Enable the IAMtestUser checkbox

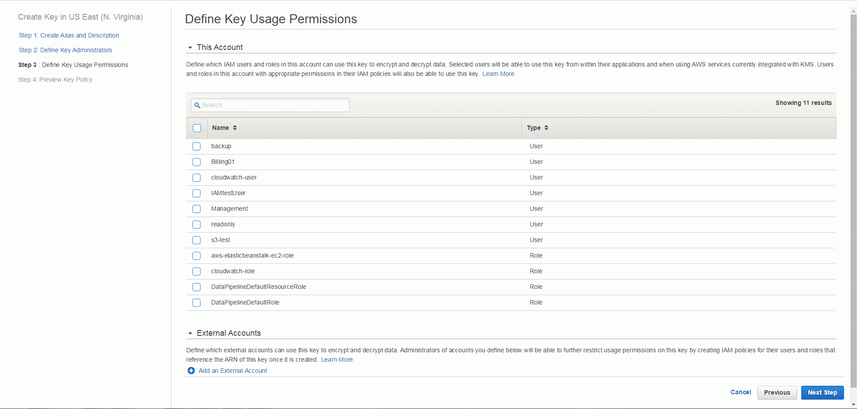pyautogui.click(x=196, y=193)
